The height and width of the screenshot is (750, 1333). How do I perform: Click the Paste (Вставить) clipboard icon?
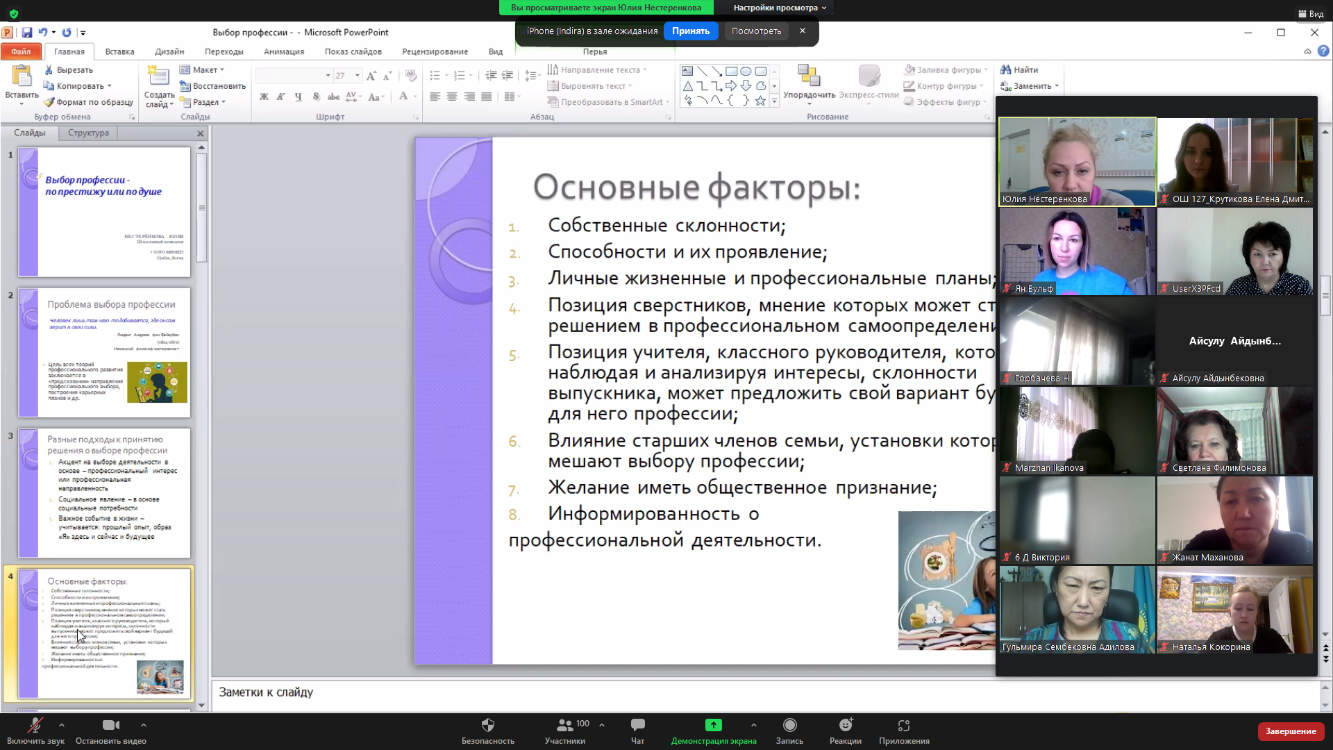point(21,76)
